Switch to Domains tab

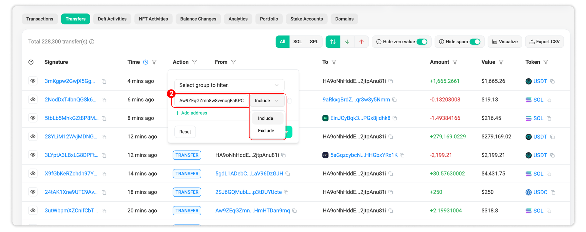point(344,19)
